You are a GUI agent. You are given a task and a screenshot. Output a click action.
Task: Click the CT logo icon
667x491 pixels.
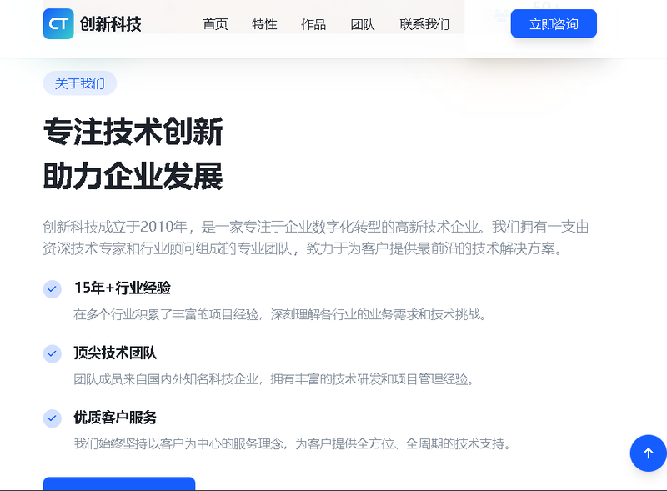58,24
